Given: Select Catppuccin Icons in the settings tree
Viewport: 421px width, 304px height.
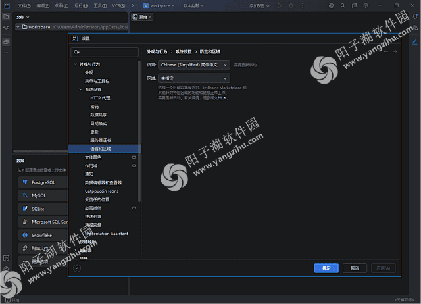Looking at the screenshot, I should 102,191.
